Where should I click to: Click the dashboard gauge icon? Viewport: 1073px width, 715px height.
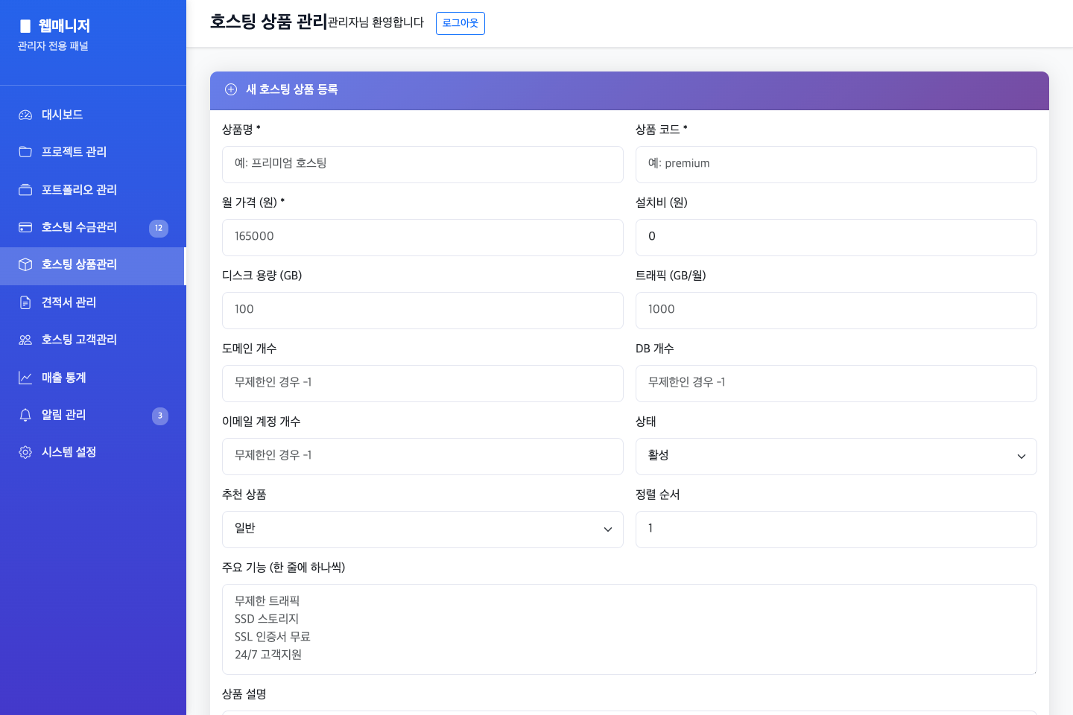[x=25, y=115]
